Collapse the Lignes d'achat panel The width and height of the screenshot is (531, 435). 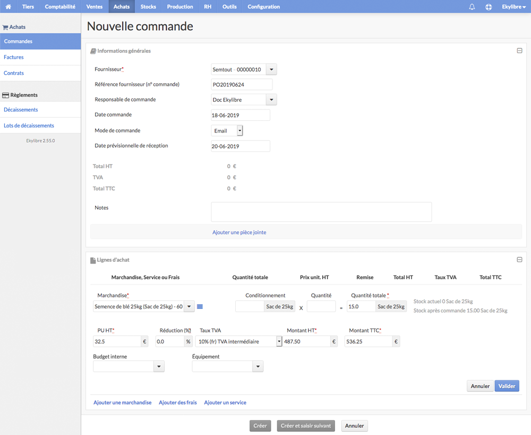519,260
